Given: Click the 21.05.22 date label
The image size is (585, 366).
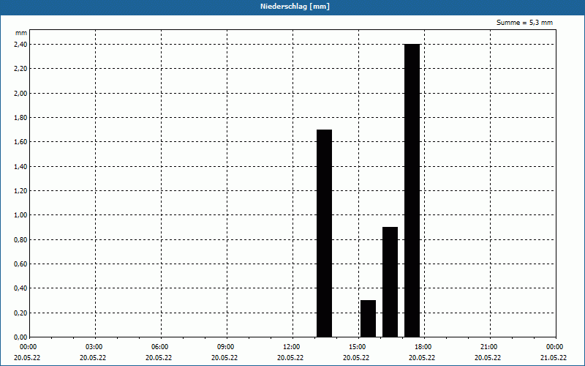Looking at the screenshot, I should pos(554,358).
